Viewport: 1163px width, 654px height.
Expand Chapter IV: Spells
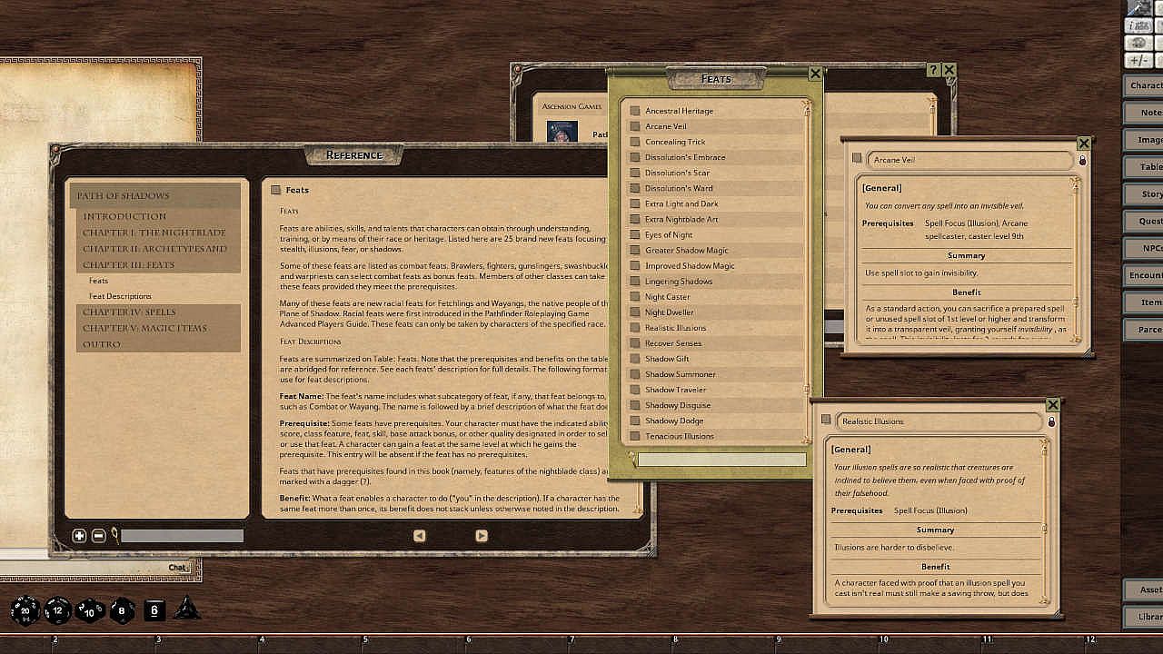click(x=158, y=312)
